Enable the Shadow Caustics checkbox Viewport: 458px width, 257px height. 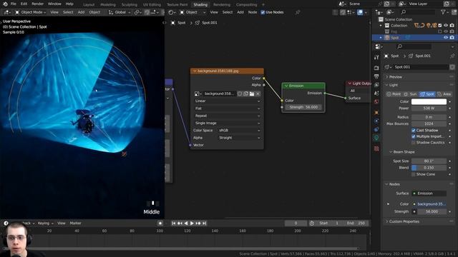tap(414, 143)
